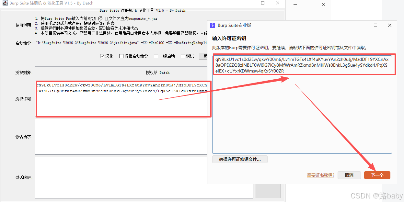Follow the 需要证书秘钥? link
404x202 pixels.
tap(320, 175)
